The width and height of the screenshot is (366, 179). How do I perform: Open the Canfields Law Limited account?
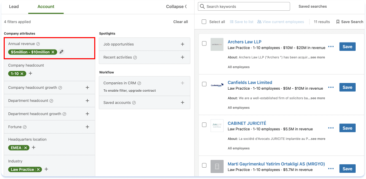click(x=250, y=83)
